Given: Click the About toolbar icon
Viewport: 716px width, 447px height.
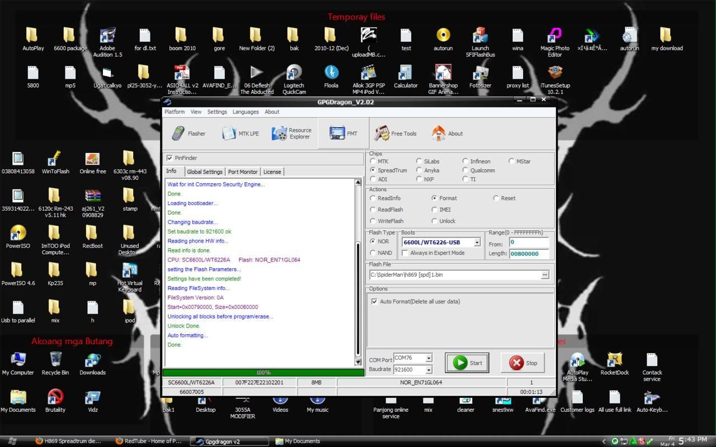Looking at the screenshot, I should [447, 134].
